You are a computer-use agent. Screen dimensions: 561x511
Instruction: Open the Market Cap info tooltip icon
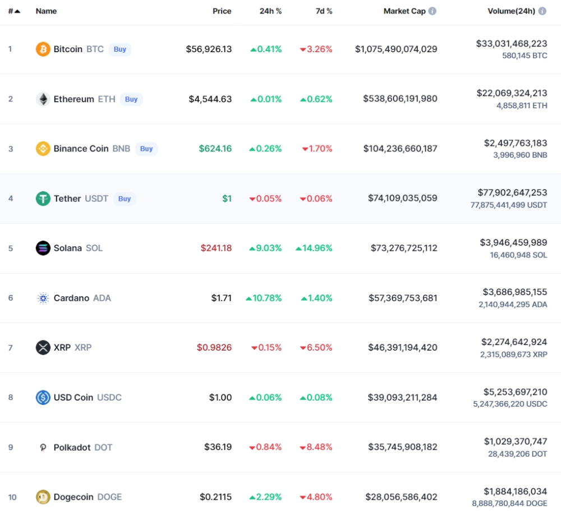[x=432, y=11]
